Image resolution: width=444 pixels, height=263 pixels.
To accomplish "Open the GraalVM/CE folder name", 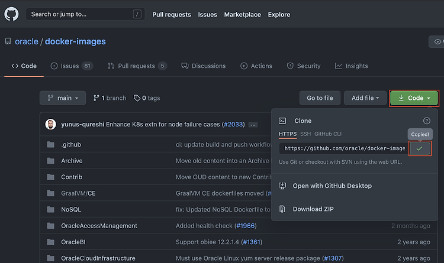I will [78, 193].
